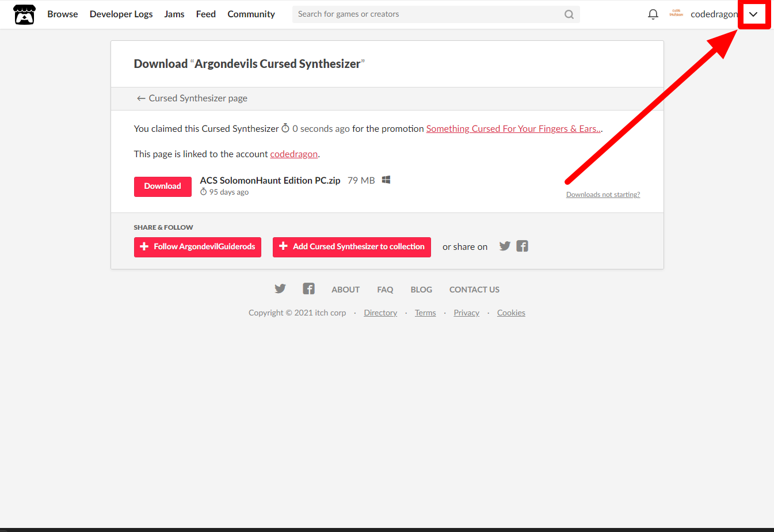Open the BLOG footer link
This screenshot has width=774, height=532.
point(421,290)
